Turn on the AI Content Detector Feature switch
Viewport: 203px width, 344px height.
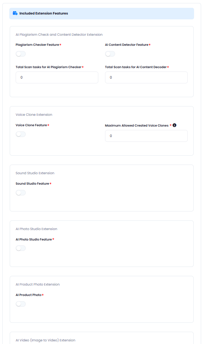pos(110,54)
